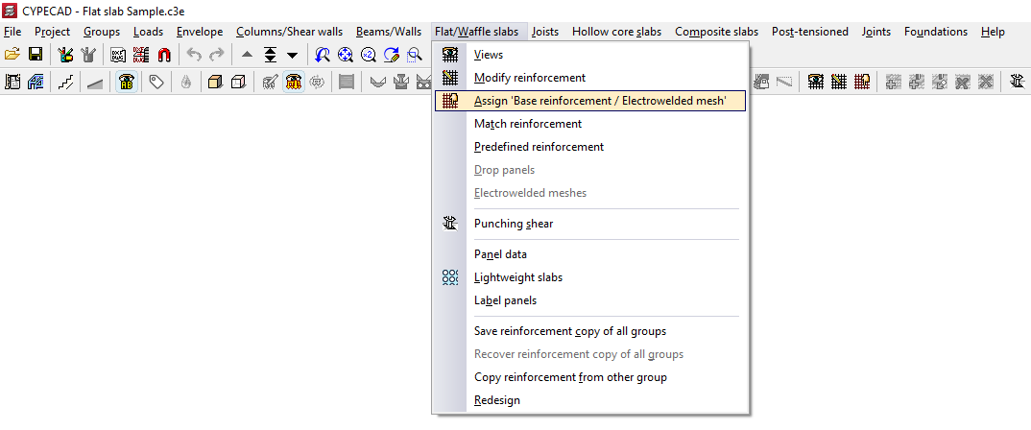Click Redesign in the slab menu
This screenshot has height=430, width=1031.
[497, 400]
